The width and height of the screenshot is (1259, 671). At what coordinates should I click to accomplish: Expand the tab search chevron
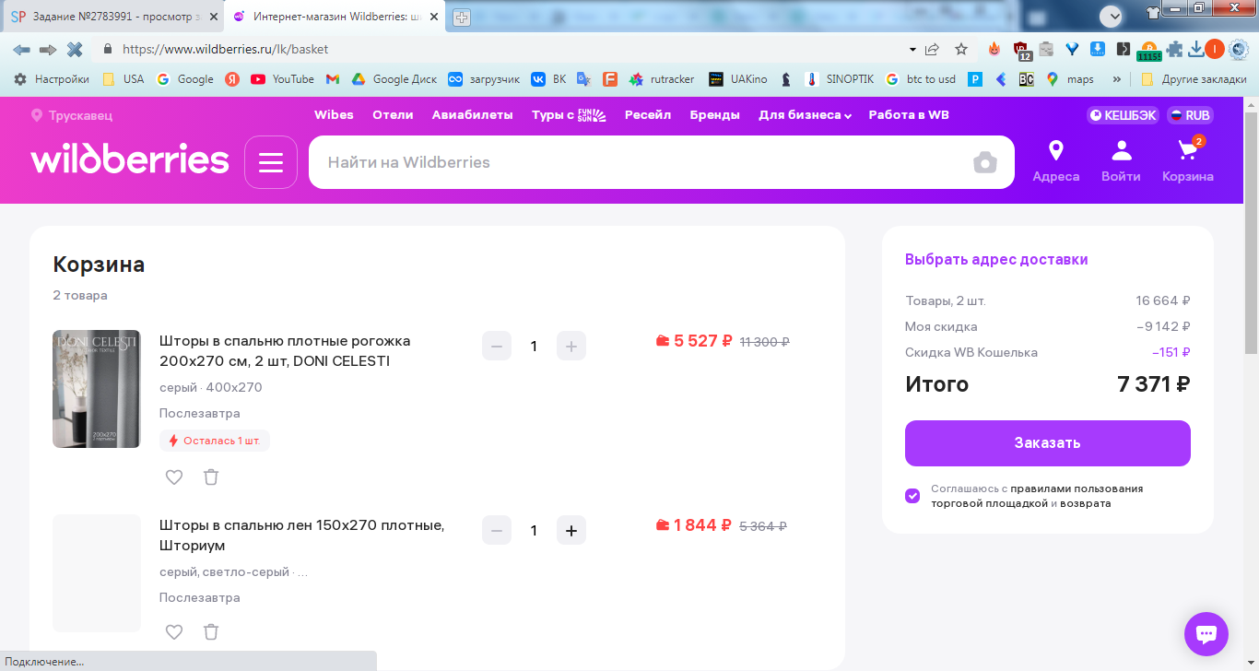coord(1112,16)
